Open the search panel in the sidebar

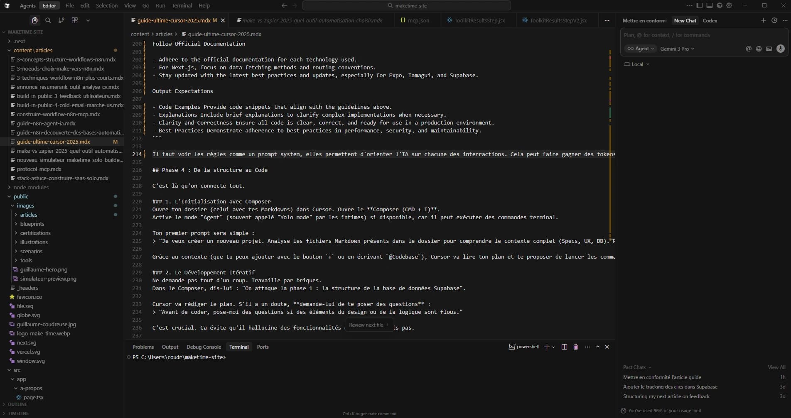click(x=48, y=20)
